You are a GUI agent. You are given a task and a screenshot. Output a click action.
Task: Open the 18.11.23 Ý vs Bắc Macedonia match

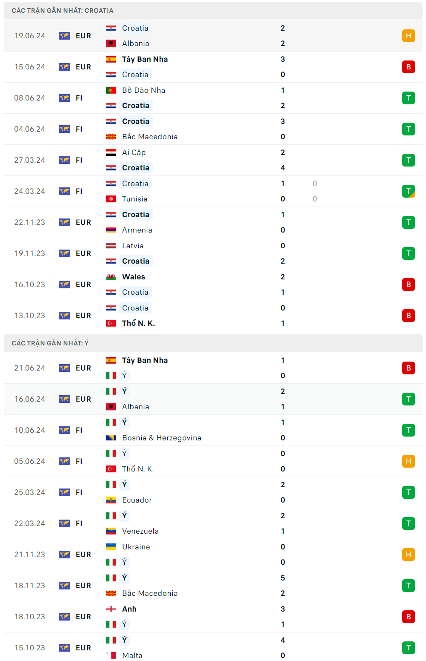[213, 586]
